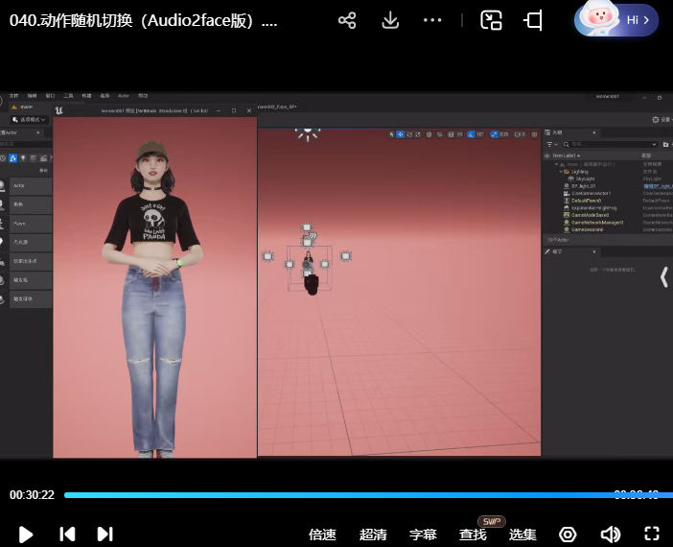Click the crop screenshot icon
The height and width of the screenshot is (547, 673).
tap(534, 20)
